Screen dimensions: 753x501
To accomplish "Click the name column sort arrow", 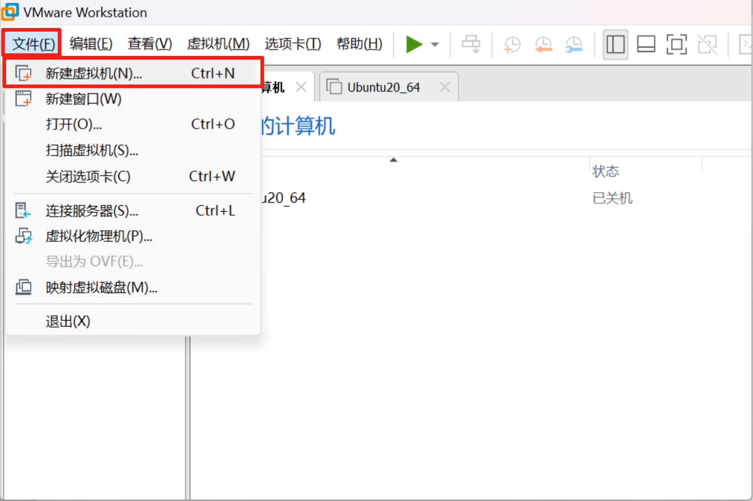I will click(x=393, y=160).
